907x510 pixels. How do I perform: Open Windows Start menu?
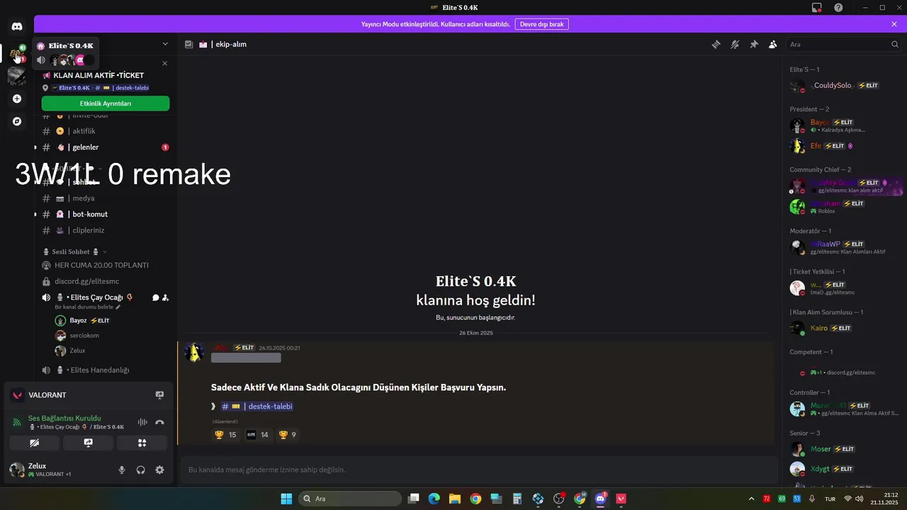pyautogui.click(x=286, y=499)
